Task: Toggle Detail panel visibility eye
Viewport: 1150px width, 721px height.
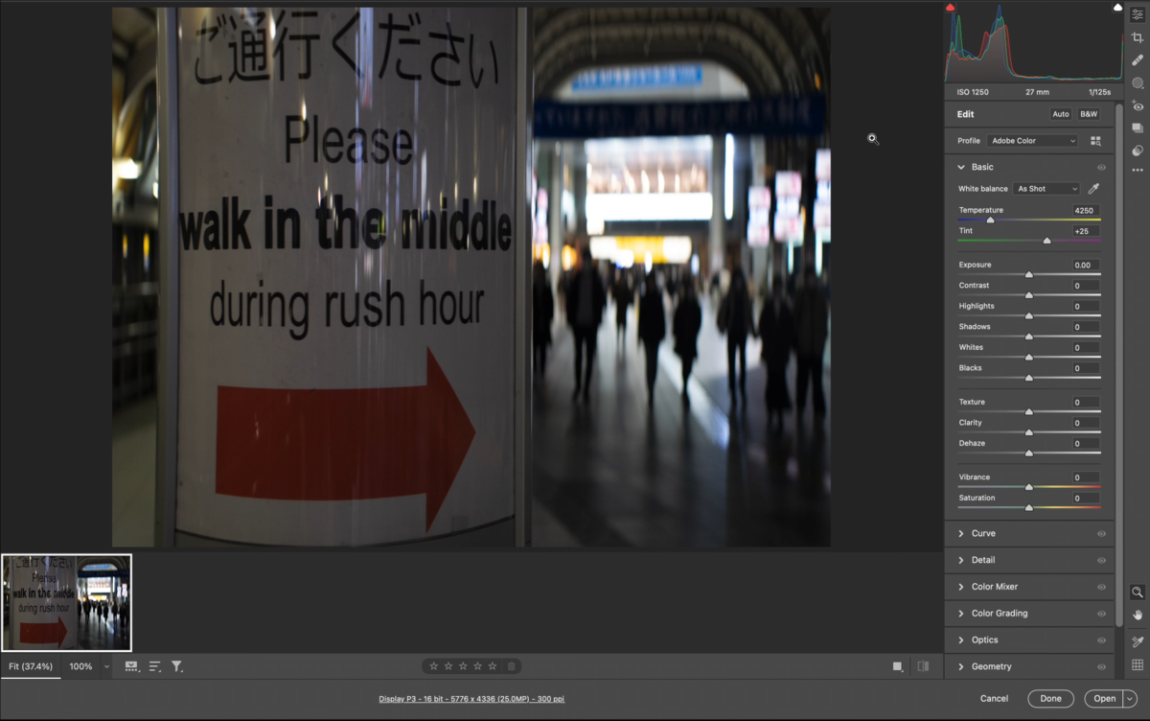Action: coord(1101,561)
